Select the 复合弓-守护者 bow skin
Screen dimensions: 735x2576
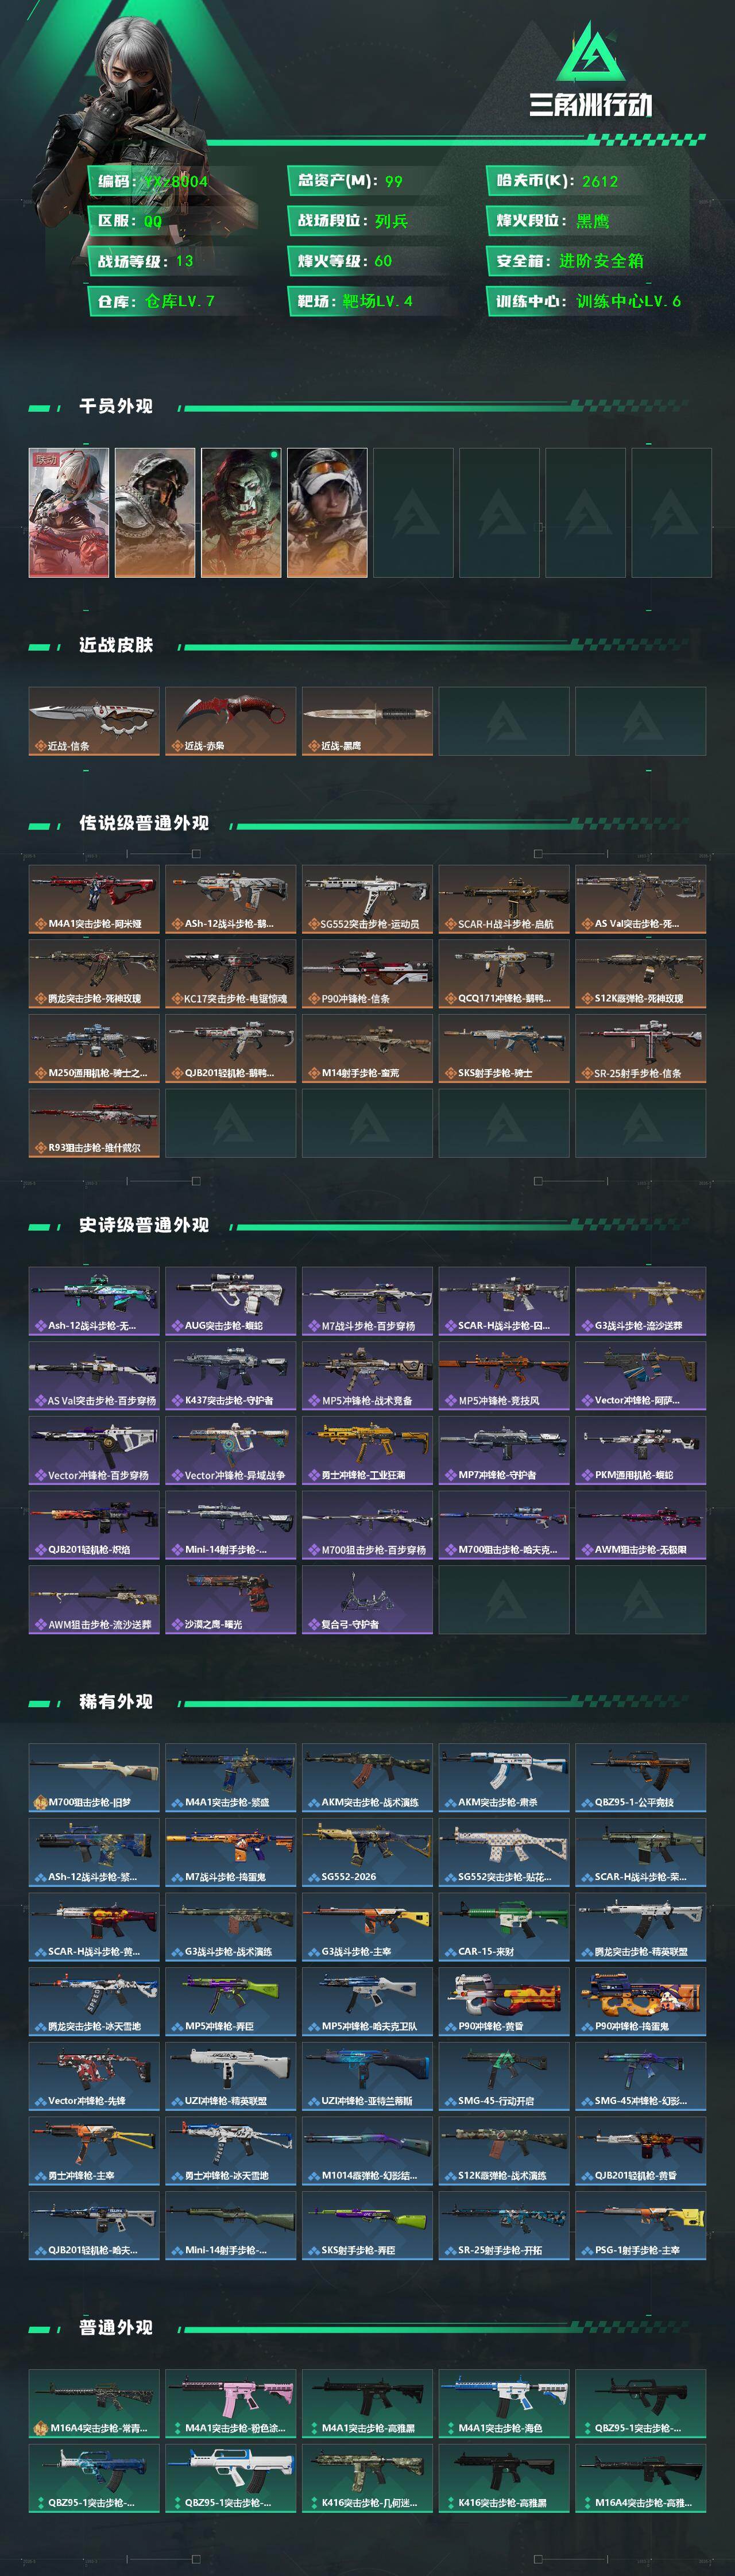click(367, 1599)
